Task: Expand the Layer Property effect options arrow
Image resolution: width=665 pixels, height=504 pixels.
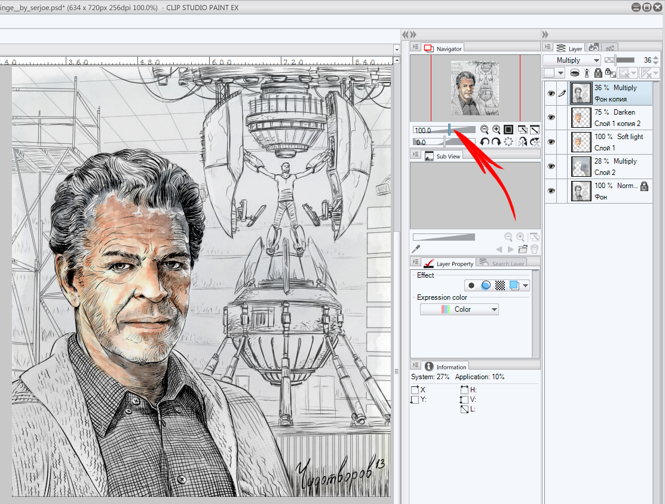Action: [x=526, y=285]
